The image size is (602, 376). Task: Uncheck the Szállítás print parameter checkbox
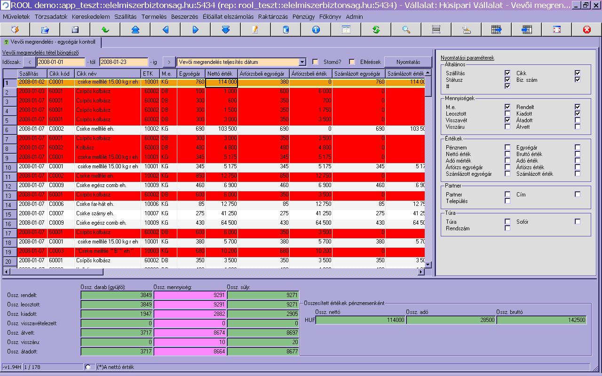pyautogui.click(x=507, y=73)
